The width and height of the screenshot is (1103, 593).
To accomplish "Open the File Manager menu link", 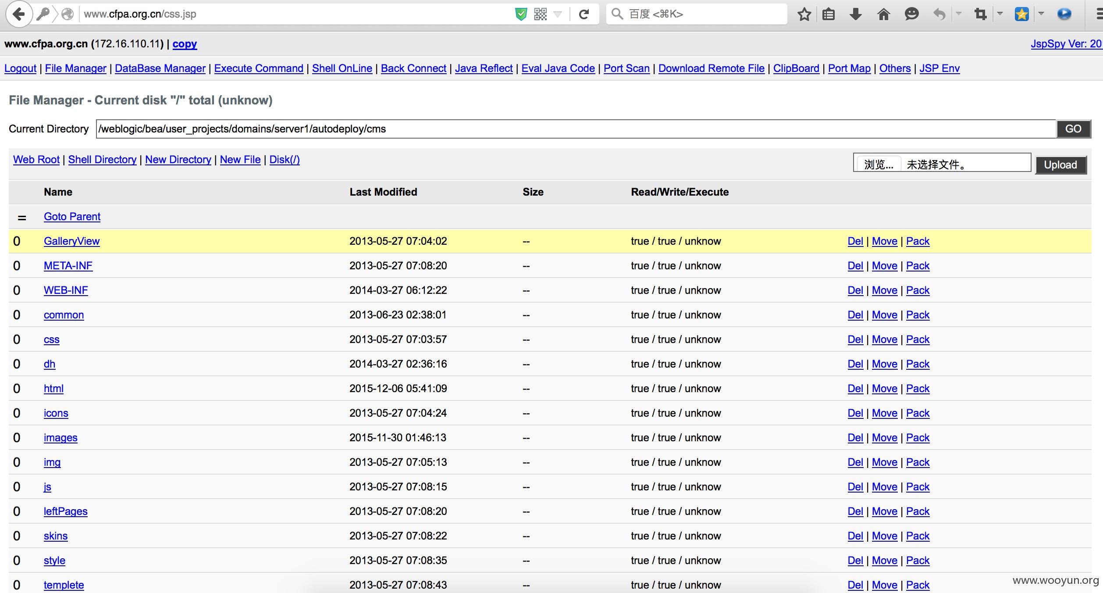I will 76,68.
